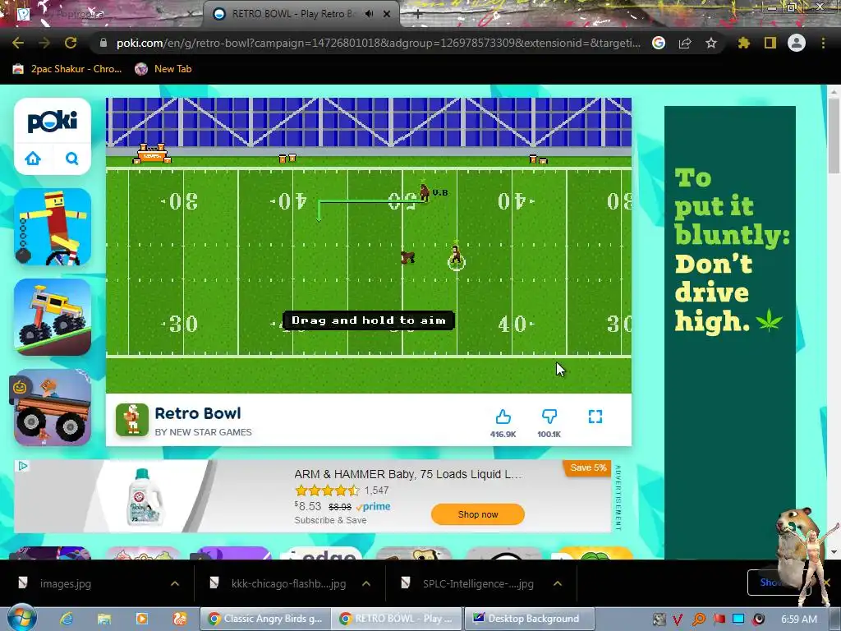Click Shop now on Arm & Hammer ad
The width and height of the screenshot is (841, 631).
click(x=478, y=514)
